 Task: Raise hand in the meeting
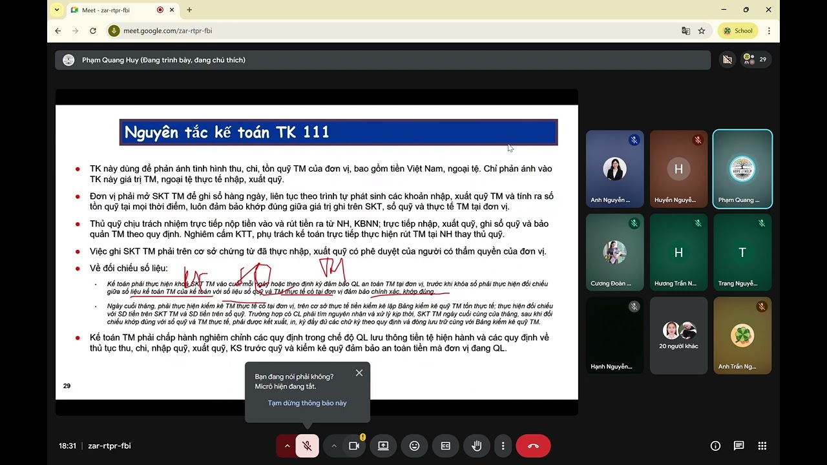click(x=477, y=446)
